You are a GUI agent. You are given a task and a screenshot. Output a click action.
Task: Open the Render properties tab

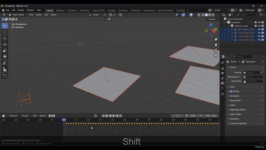(x=222, y=68)
